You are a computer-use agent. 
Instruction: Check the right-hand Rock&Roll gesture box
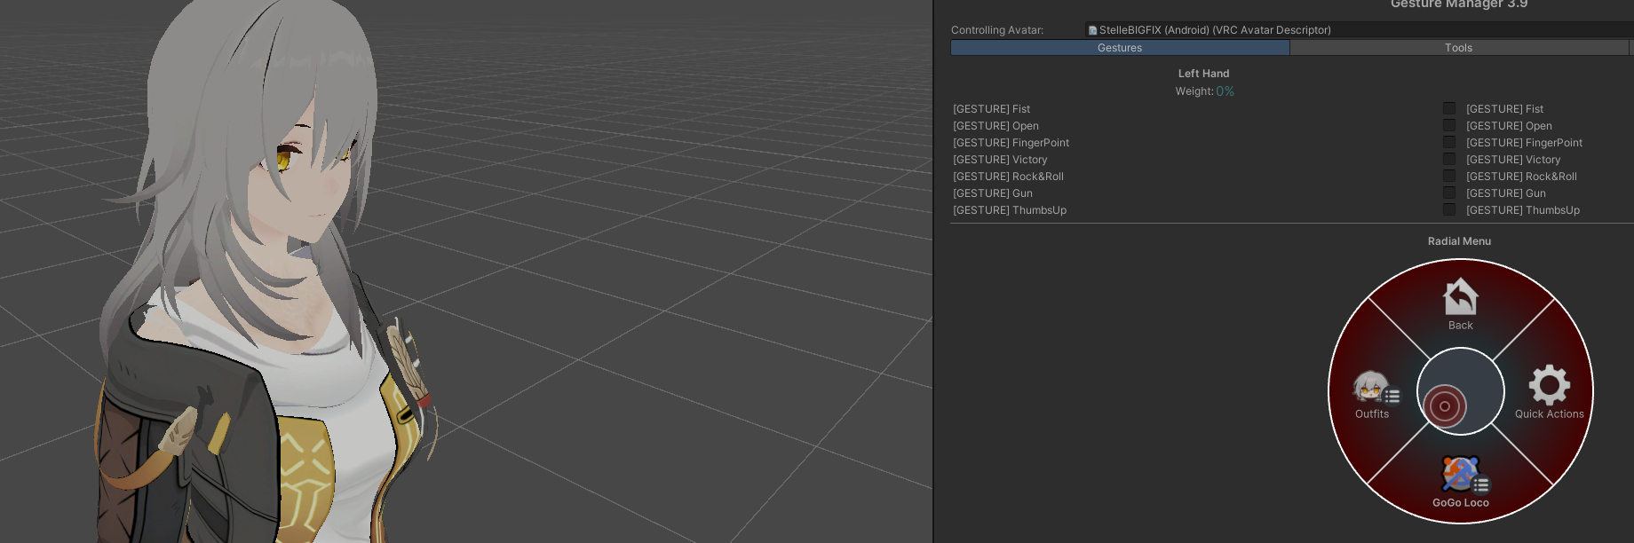(1449, 176)
